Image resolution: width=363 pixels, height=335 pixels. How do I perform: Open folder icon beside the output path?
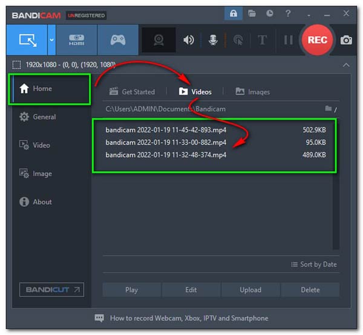[x=329, y=108]
